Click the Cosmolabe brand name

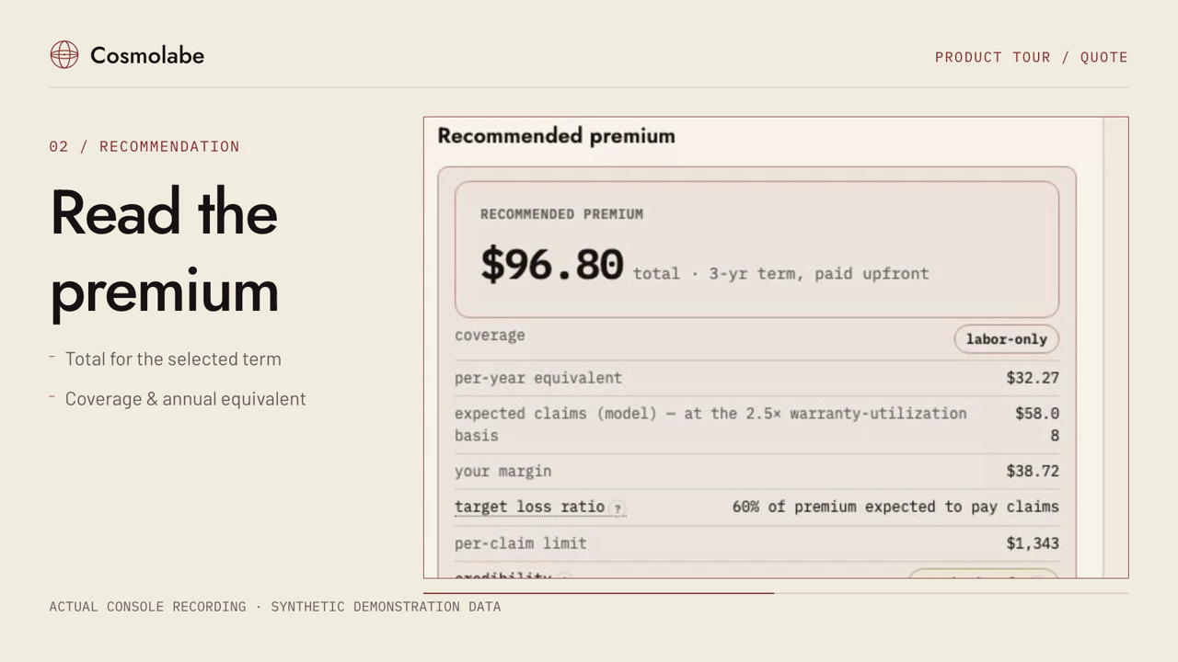147,55
